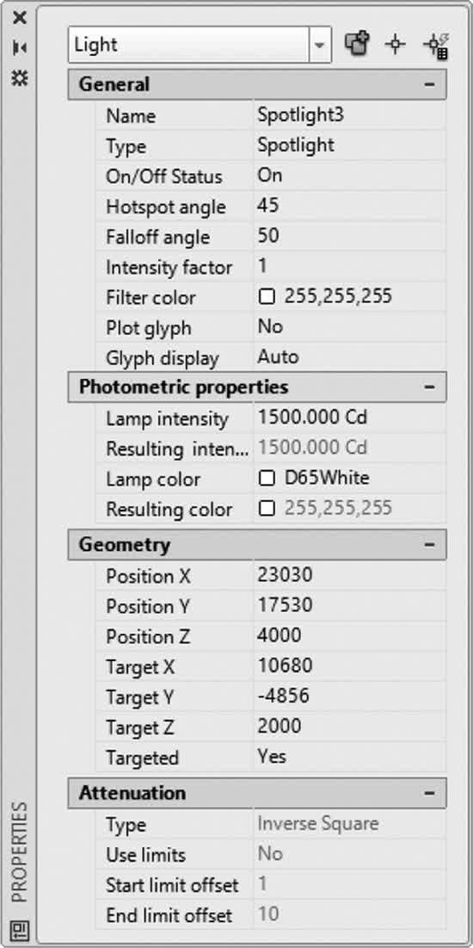Change the Plot glyph value No

point(350,327)
